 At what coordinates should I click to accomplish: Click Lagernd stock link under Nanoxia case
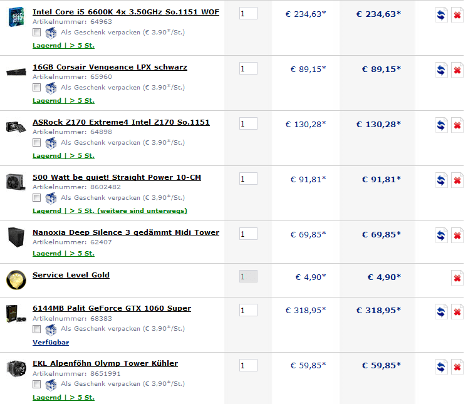pyautogui.click(x=63, y=254)
